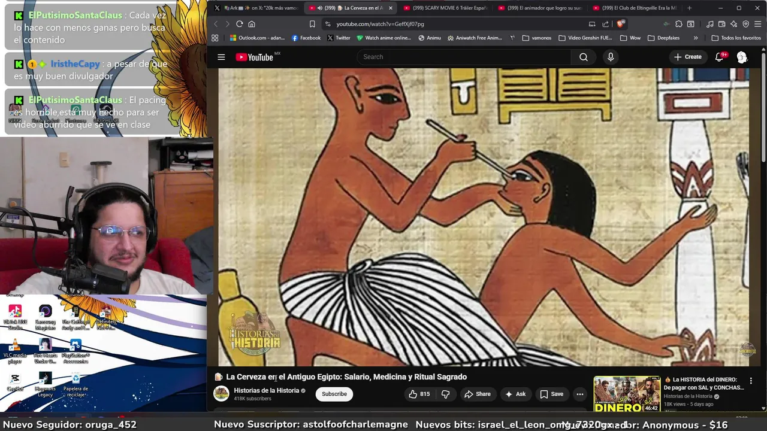Open the Deepfakes bookmarks folder
767x431 pixels.
pos(663,38)
